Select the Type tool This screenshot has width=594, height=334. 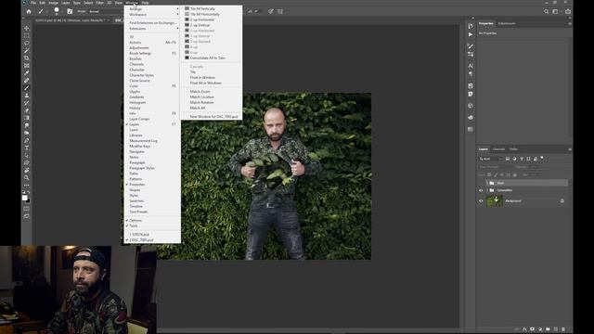[27, 148]
